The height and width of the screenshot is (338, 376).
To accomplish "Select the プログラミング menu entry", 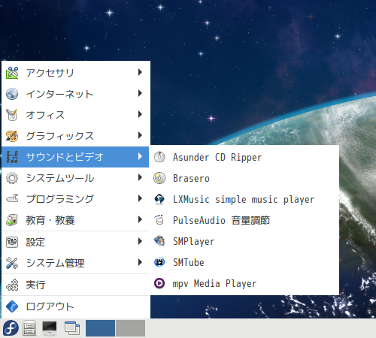I will coord(75,199).
